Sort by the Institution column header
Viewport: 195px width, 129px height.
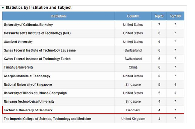tap(58, 16)
